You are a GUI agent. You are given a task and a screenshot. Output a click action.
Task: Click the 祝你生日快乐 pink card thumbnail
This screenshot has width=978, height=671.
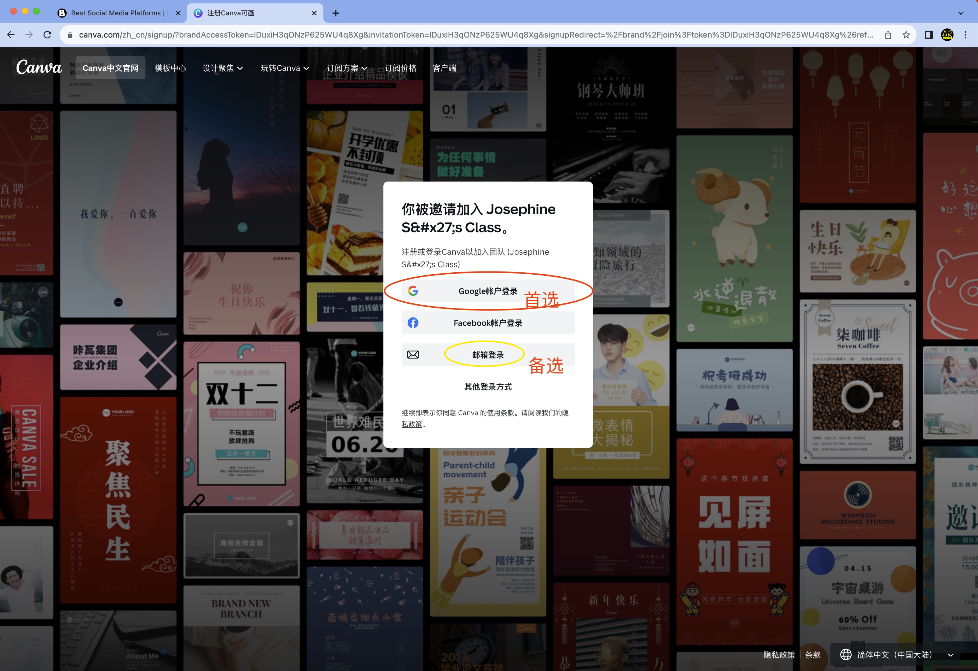242,294
